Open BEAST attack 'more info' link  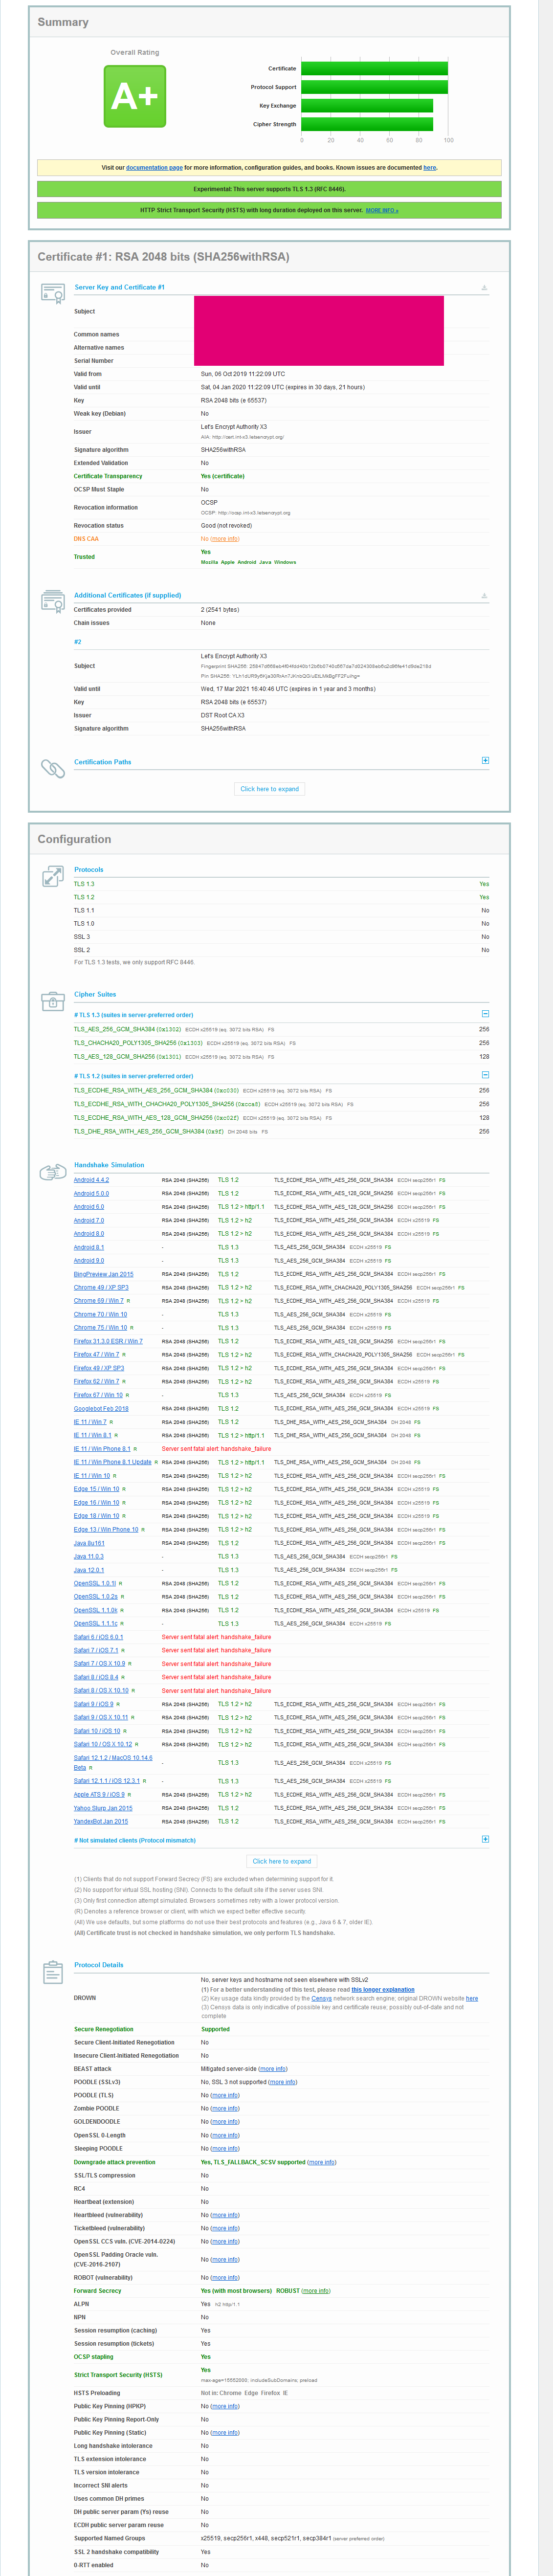pos(273,2069)
